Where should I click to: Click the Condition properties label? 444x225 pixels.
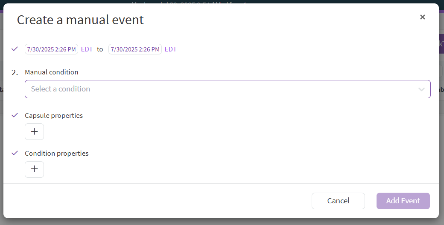[57, 154]
